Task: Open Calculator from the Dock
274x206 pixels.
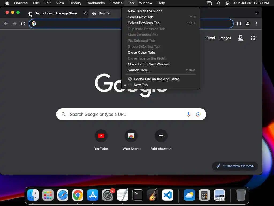Action: pos(204,195)
